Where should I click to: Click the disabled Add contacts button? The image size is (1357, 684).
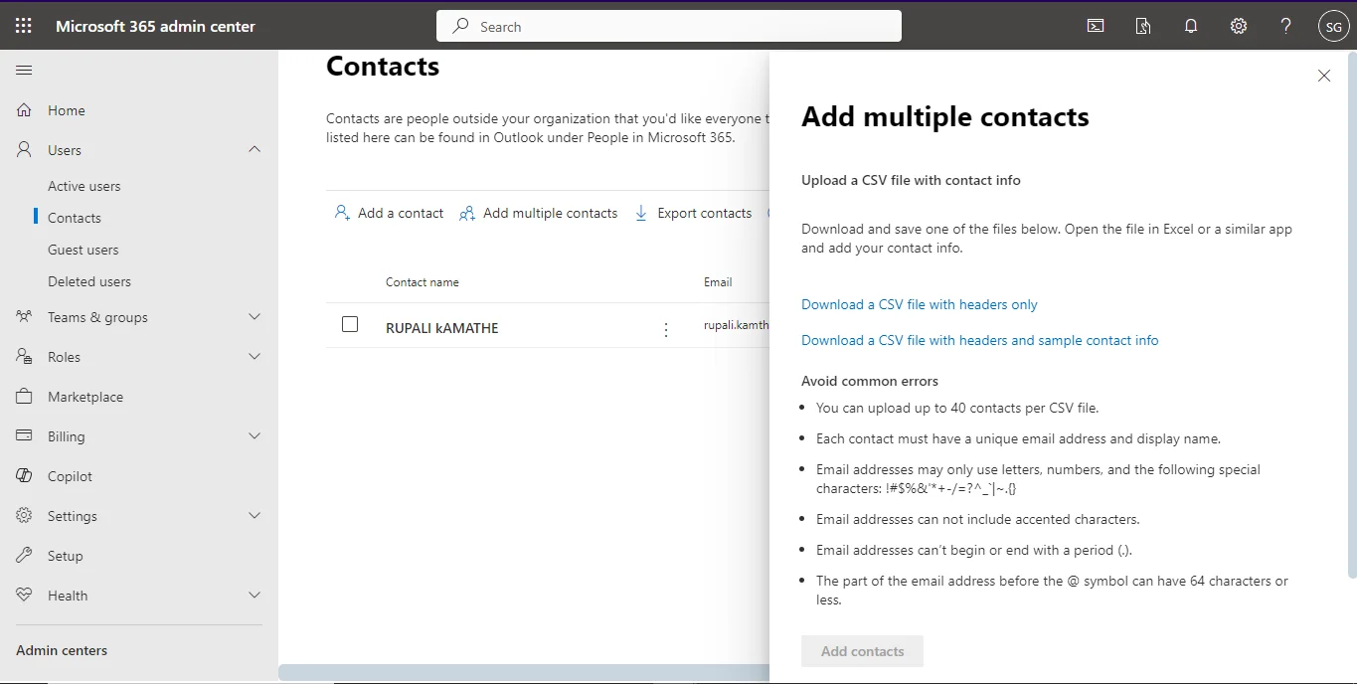point(863,651)
